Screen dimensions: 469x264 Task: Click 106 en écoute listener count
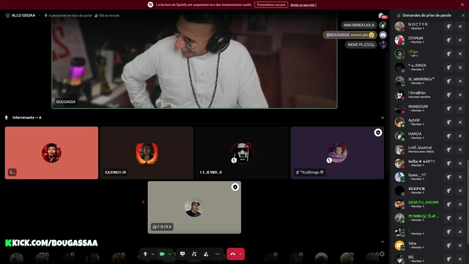[107, 15]
